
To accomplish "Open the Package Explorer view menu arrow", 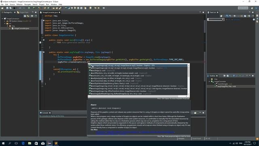I will 36,16.
